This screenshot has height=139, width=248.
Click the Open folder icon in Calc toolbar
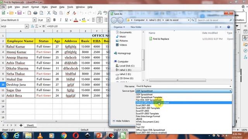tap(11, 13)
